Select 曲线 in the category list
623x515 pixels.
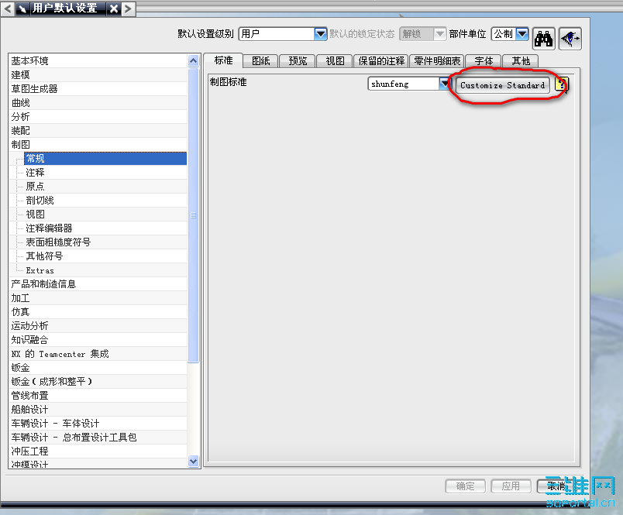pos(98,103)
